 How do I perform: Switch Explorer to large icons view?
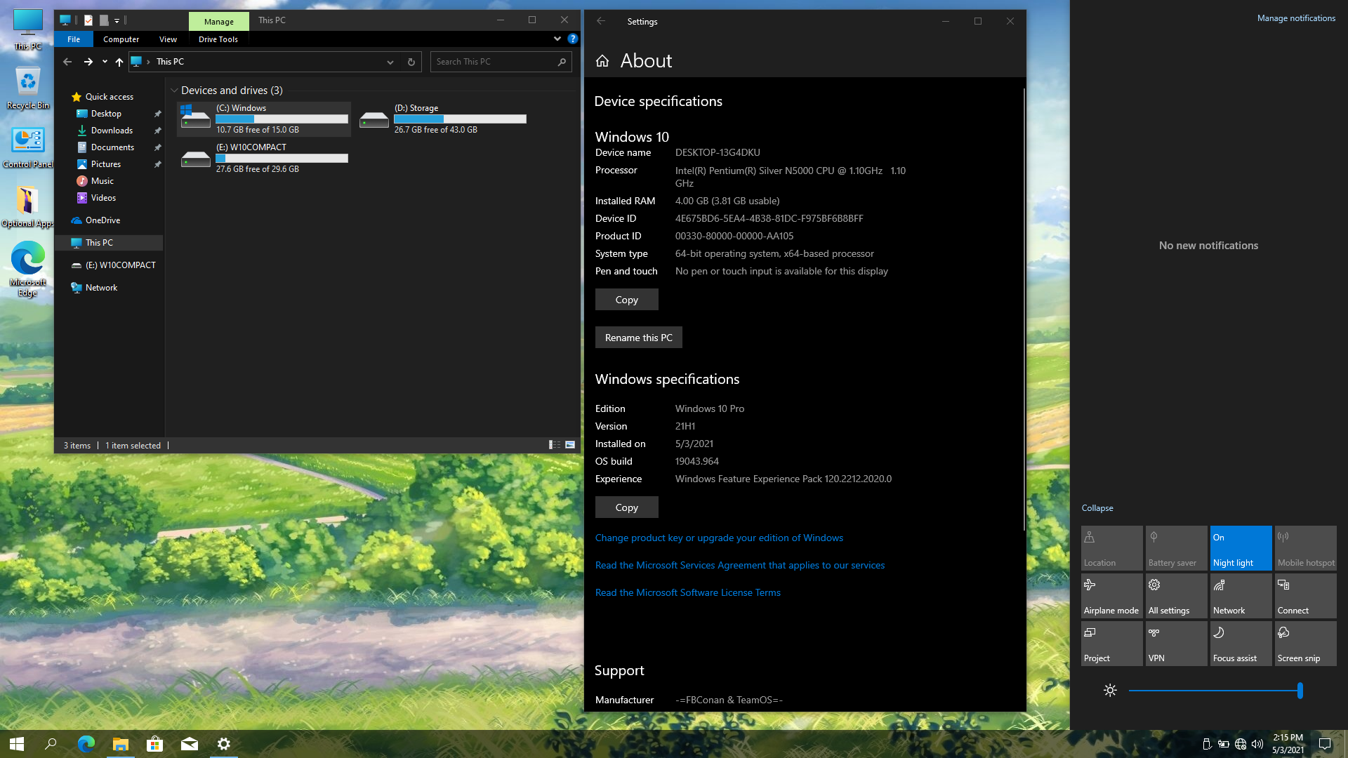(570, 445)
